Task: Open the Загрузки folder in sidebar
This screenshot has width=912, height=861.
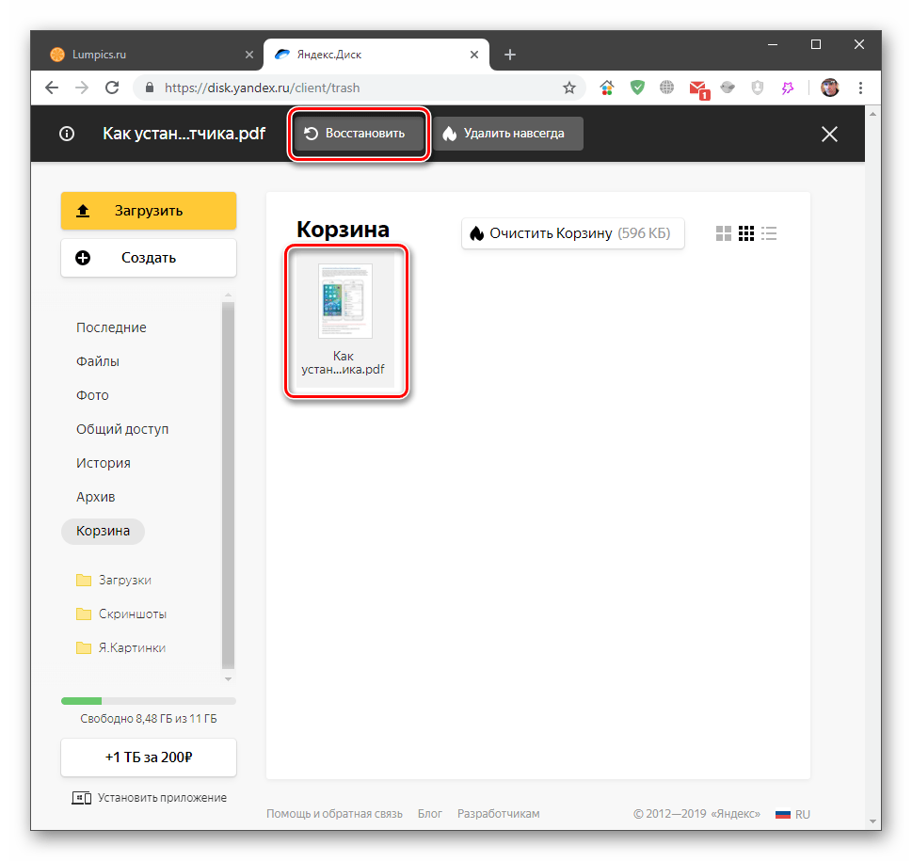Action: point(124,580)
